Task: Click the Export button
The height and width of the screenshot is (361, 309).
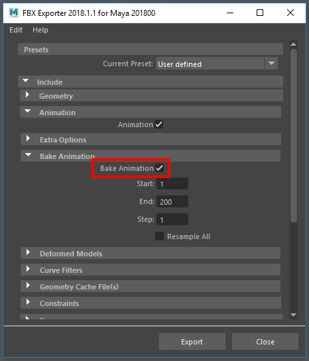Action: [x=192, y=342]
